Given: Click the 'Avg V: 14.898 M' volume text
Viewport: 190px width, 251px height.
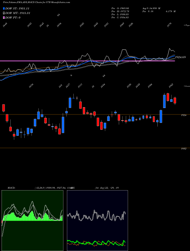Looking at the screenshot, I should [x=151, y=8].
